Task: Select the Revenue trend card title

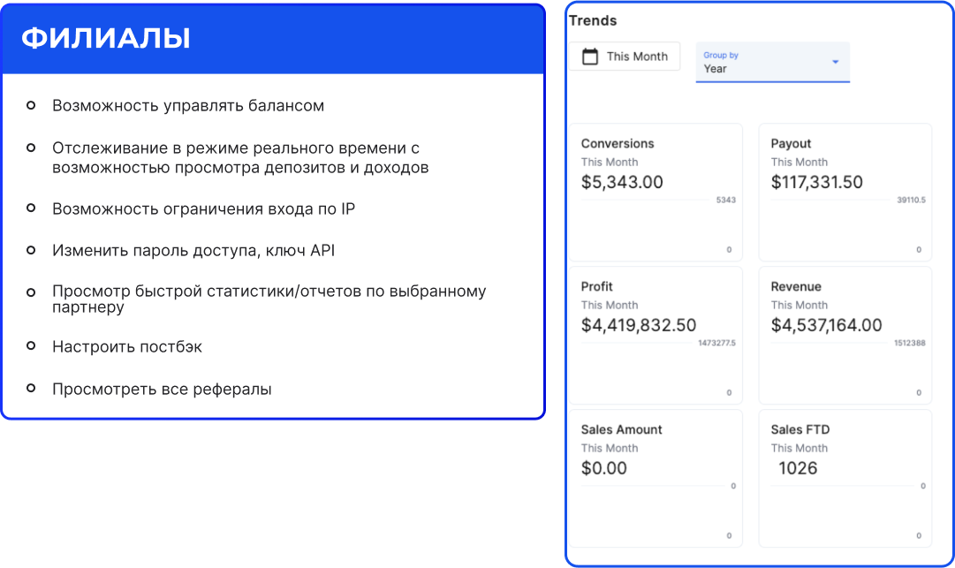Action: click(795, 286)
